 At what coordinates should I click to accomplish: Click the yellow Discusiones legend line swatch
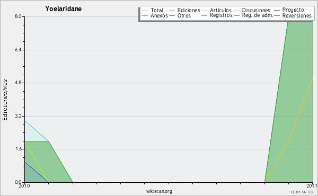tap(237, 10)
